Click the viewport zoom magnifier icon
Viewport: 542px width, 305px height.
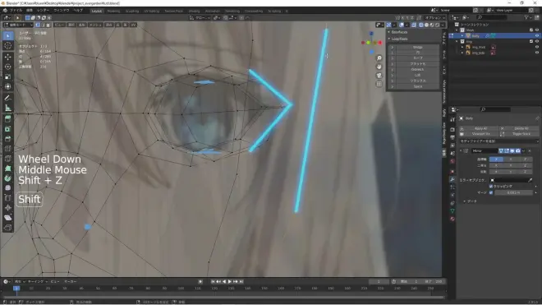click(379, 58)
